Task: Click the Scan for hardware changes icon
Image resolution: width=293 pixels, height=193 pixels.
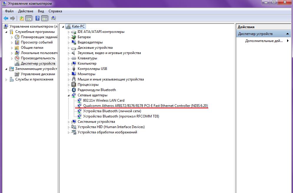Action: (54, 18)
